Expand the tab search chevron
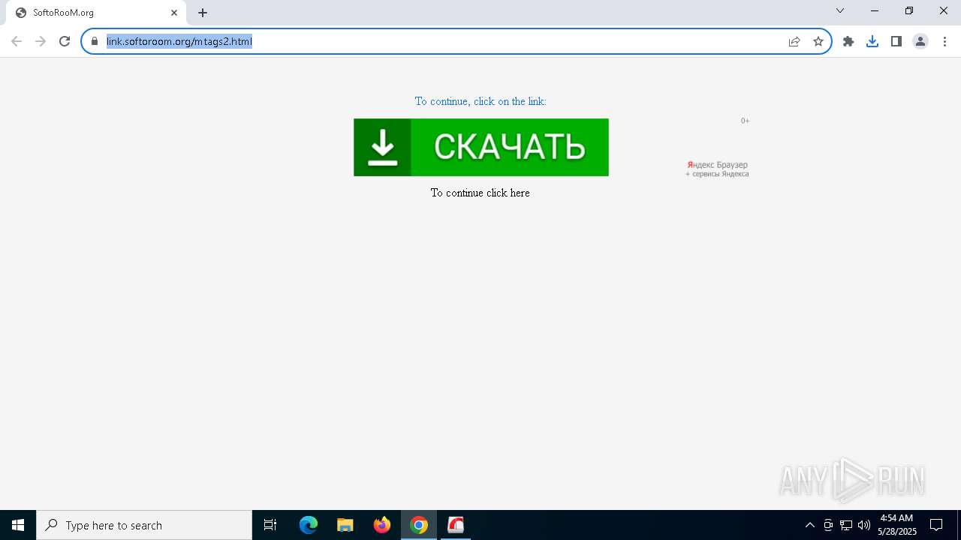The image size is (961, 540). click(840, 10)
